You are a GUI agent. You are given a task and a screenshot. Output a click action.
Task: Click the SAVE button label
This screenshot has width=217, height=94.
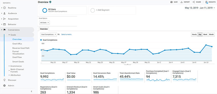click(x=176, y=2)
